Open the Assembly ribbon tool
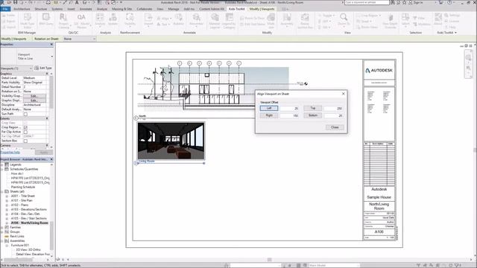Viewport: 477px width, 268px height. [286, 19]
